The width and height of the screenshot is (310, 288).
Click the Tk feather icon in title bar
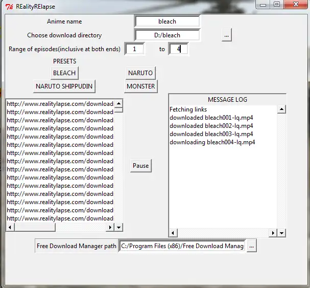click(x=9, y=7)
